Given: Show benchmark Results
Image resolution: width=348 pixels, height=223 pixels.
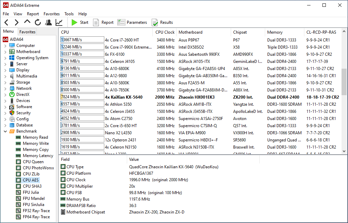Looking at the screenshot, I should click(x=162, y=22).
